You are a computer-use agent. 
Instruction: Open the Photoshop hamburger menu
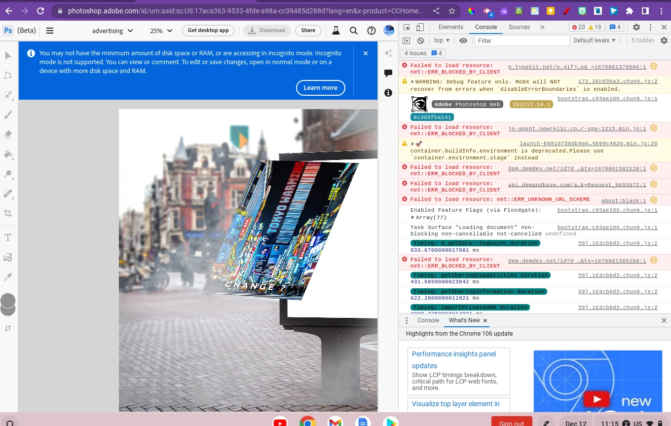[x=50, y=31]
